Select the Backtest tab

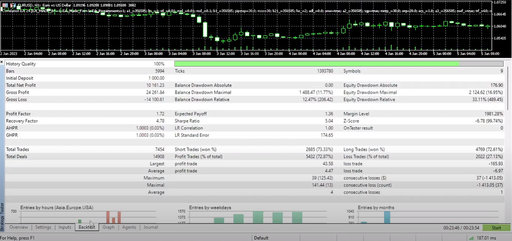tap(87, 227)
